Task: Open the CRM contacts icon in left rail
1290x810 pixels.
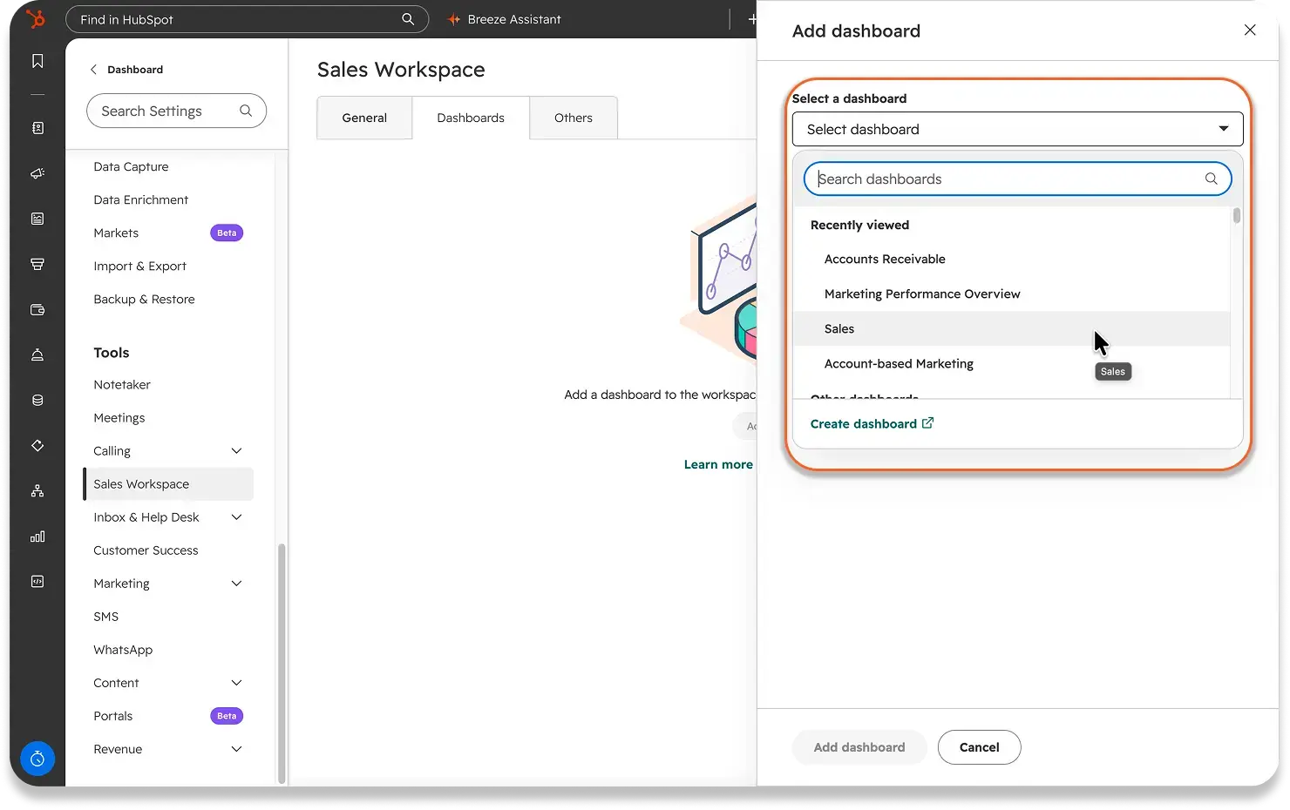Action: (37, 128)
